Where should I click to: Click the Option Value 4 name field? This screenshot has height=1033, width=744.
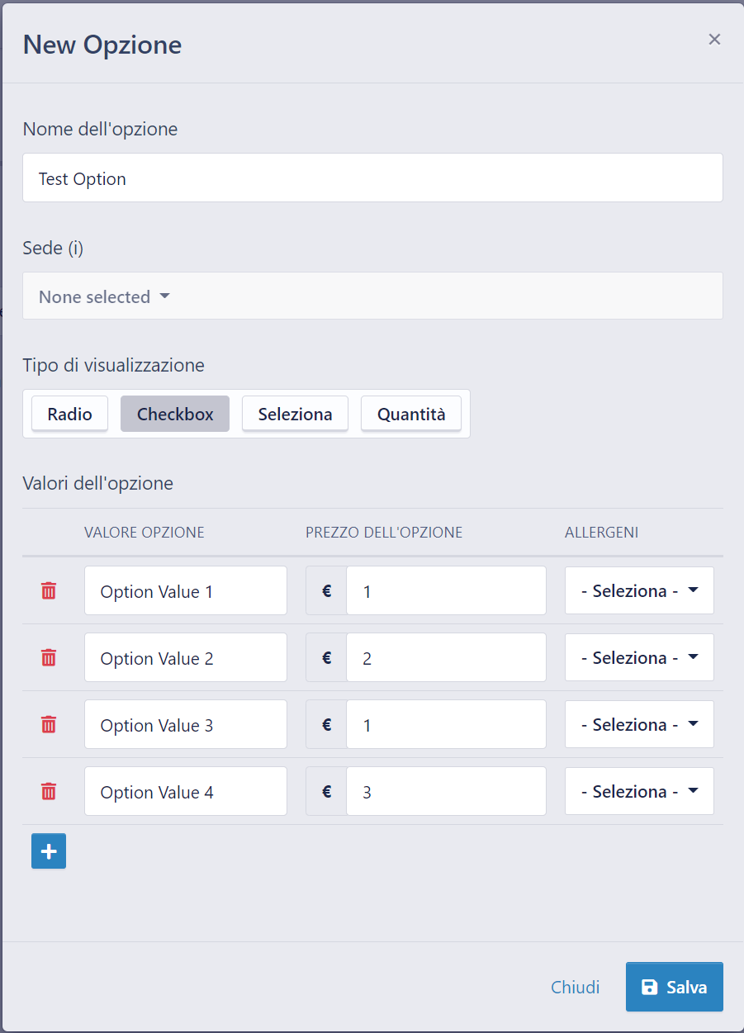click(x=186, y=791)
